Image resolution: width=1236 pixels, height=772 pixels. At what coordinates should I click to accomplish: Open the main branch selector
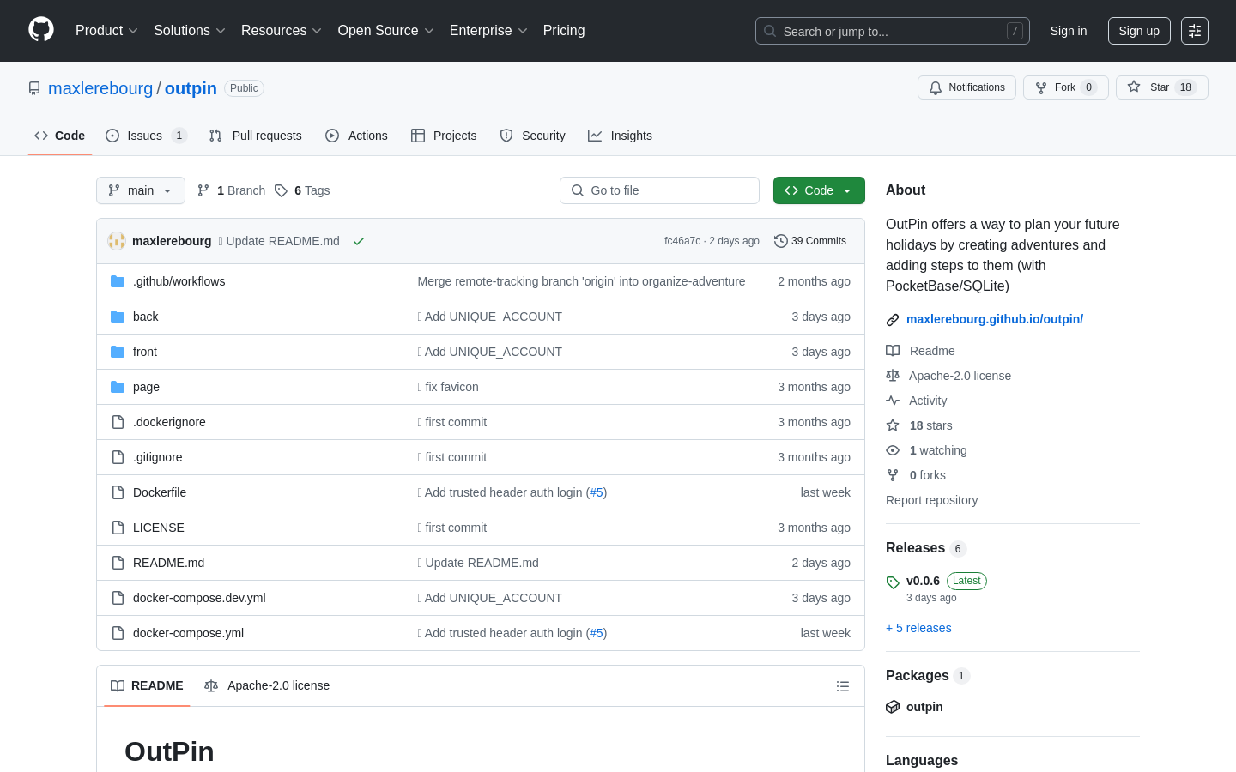coord(141,190)
